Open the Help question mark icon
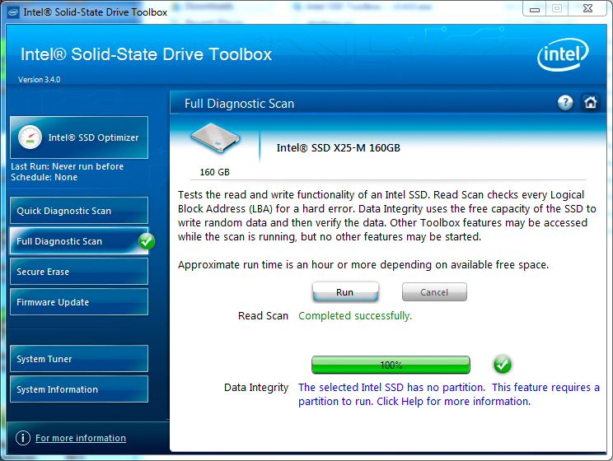613x461 pixels. point(565,103)
